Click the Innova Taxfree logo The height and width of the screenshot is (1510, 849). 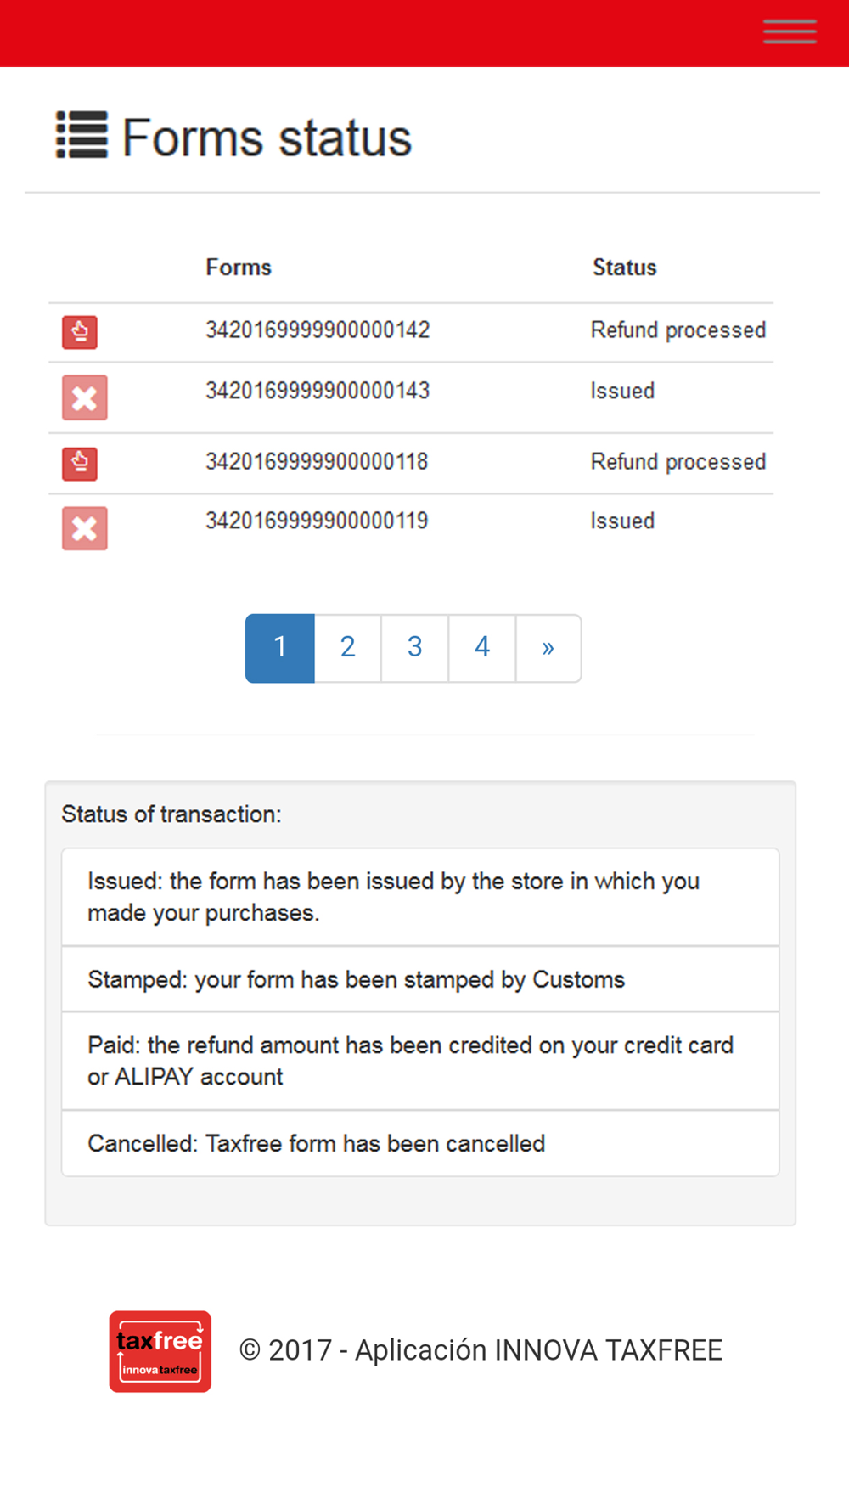click(160, 1351)
